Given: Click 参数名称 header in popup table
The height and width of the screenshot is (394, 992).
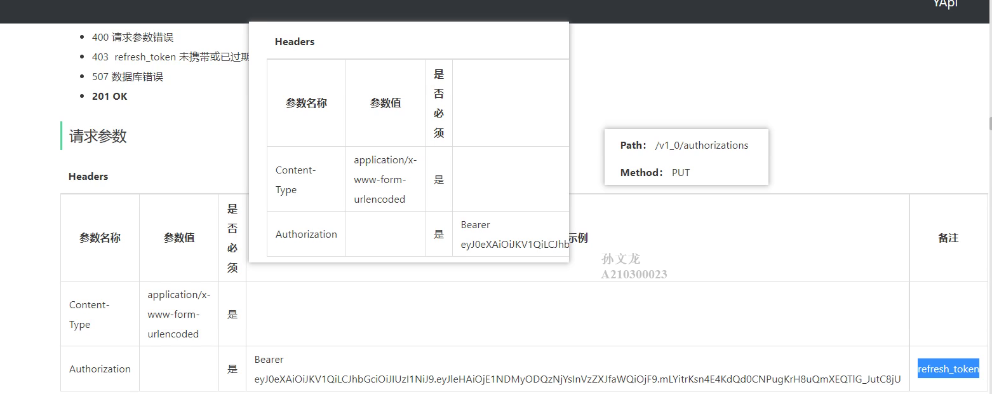Looking at the screenshot, I should [306, 103].
